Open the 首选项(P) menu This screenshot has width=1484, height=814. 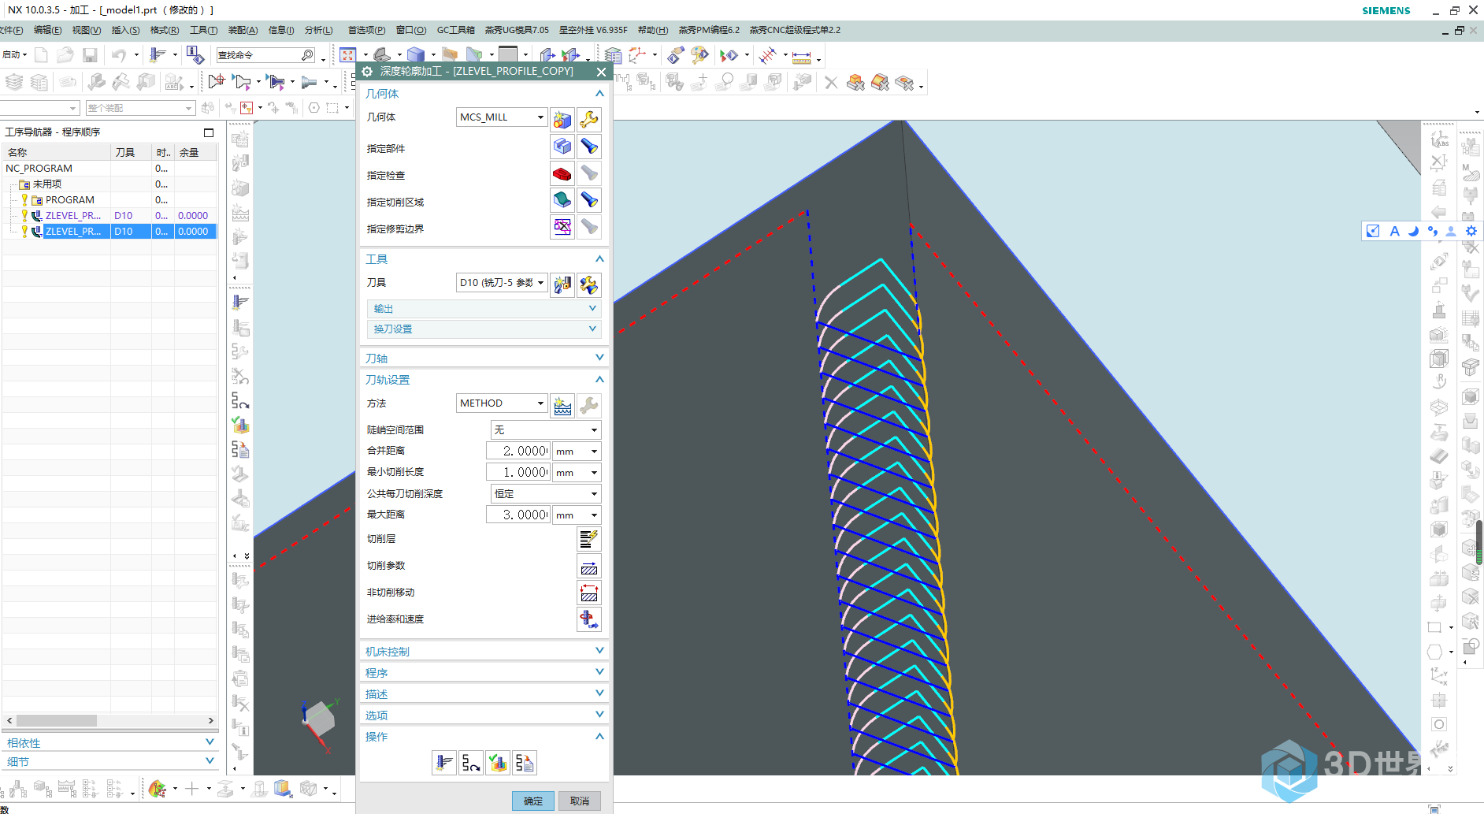tap(367, 30)
